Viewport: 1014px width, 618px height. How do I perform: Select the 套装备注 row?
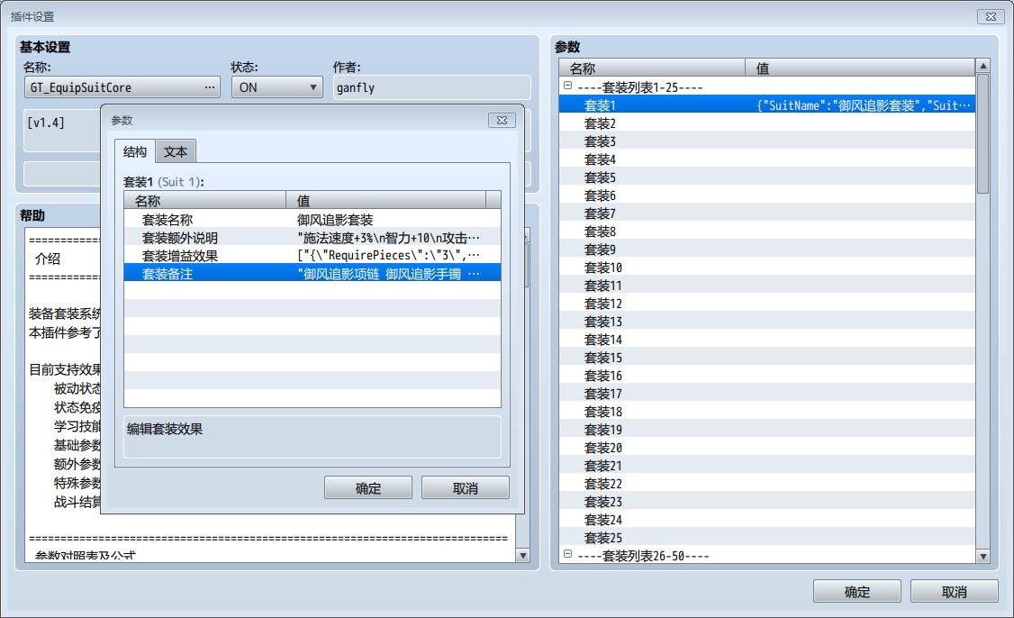pyautogui.click(x=312, y=274)
